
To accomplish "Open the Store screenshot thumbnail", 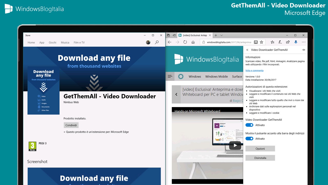I will coord(94,176).
